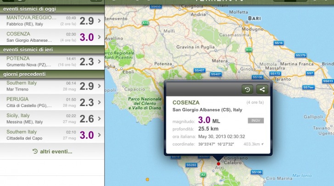The height and width of the screenshot is (186, 334).
Task: Click the 'eventi sismici di ieri' header
Action: click(x=52, y=50)
